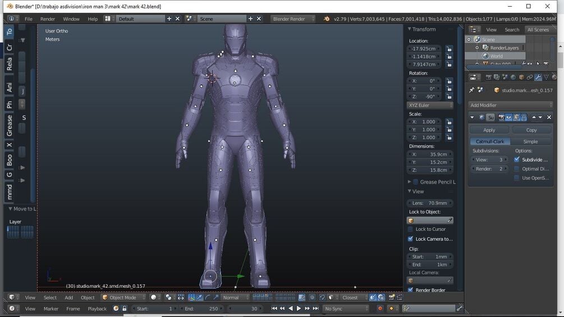Click the modifiers wrench icon in Properties
Viewport: 564px width, 317px height.
tap(538, 77)
